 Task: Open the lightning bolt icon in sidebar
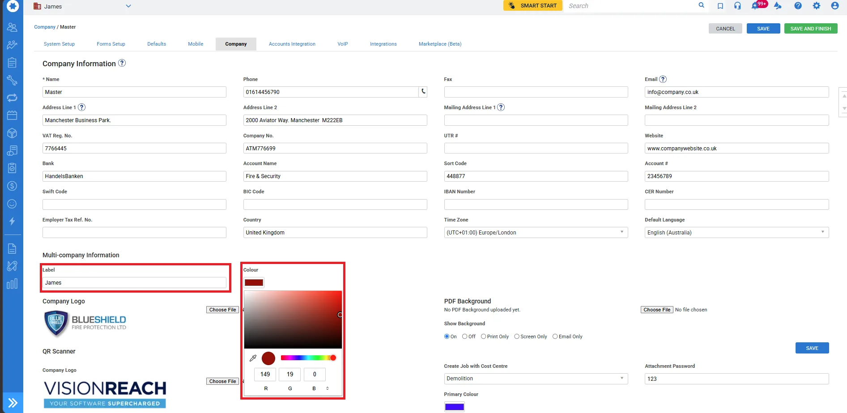point(12,221)
